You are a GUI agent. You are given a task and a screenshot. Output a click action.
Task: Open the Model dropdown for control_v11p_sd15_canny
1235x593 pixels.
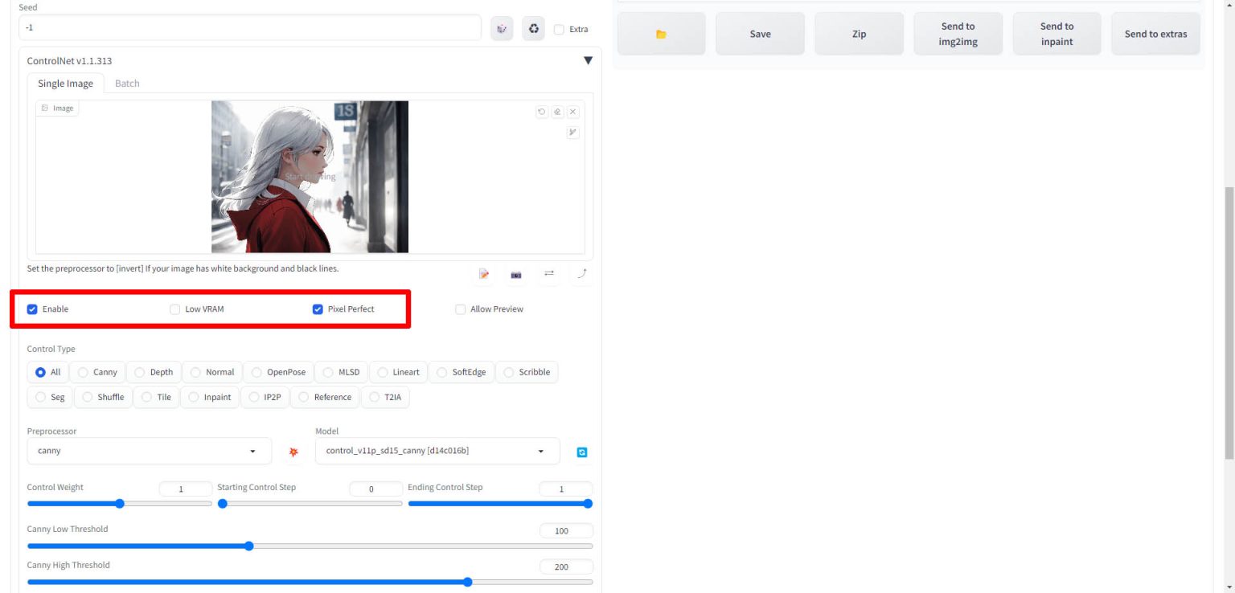pos(437,451)
